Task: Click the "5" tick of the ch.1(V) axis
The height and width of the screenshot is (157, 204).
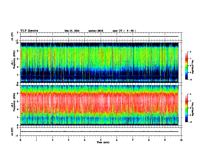Action: [18, 33]
